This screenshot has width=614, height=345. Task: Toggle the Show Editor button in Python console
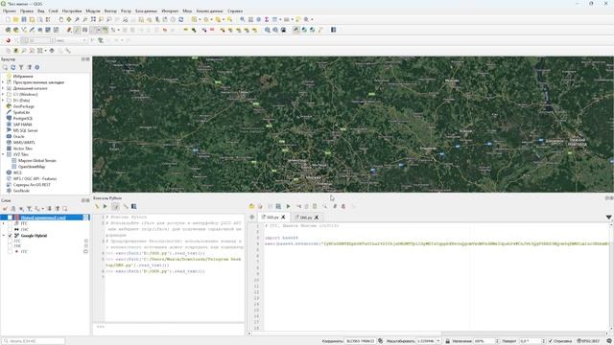(115, 207)
